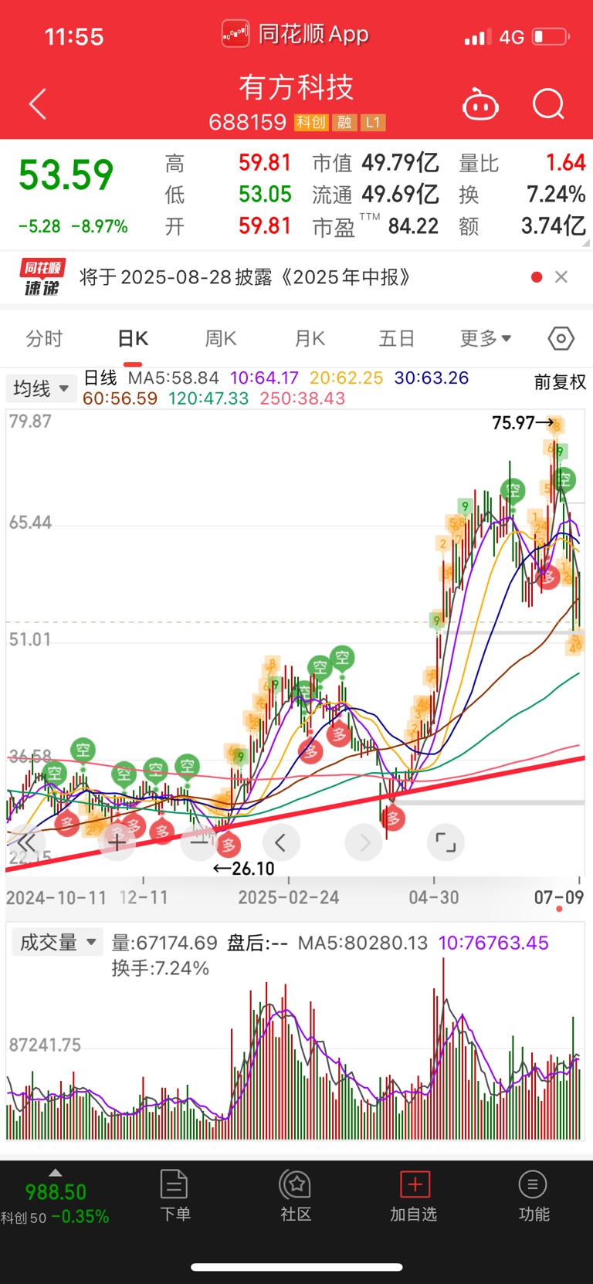Tap the 科创 board tag
Viewport: 593px width, 1284px height.
(x=311, y=123)
